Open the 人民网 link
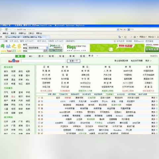159x159 pixels. (x=107, y=71)
